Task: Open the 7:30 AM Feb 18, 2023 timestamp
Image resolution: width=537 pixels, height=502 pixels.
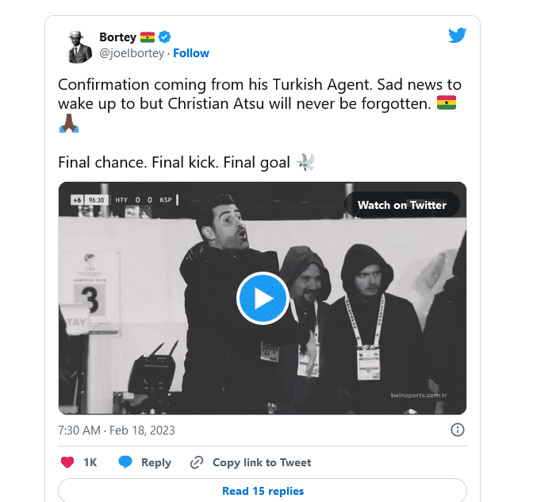Action: pyautogui.click(x=117, y=431)
